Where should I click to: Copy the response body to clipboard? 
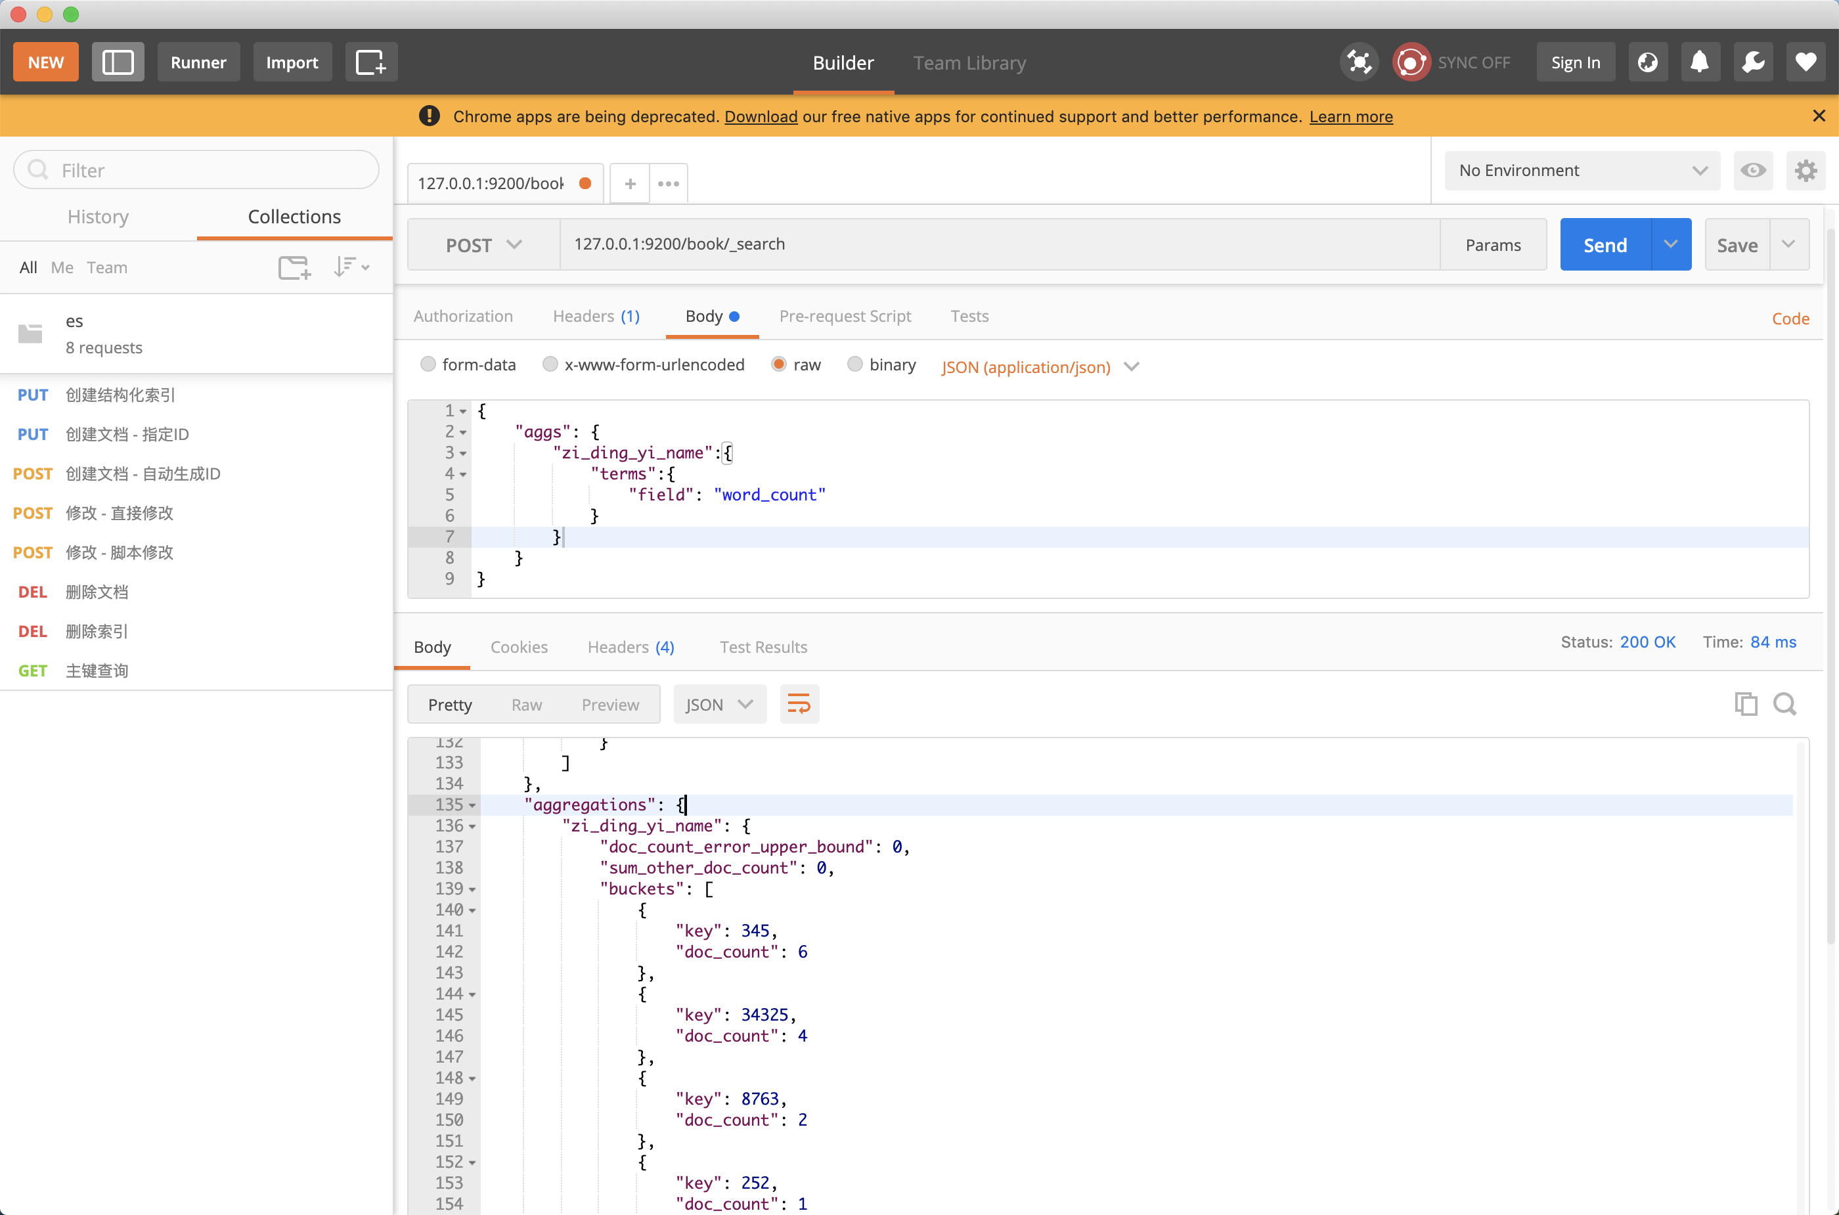(x=1745, y=703)
